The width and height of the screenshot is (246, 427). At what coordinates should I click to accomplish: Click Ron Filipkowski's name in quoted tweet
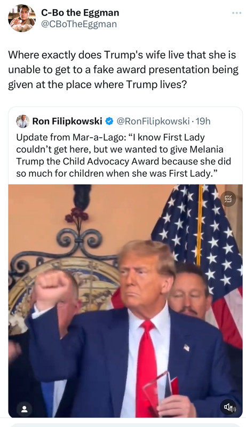(67, 121)
